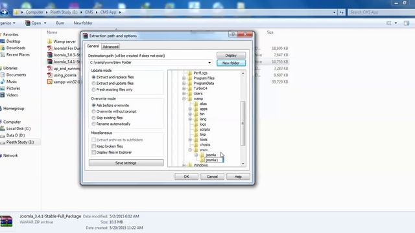Open Piseth Study (E:) drive in sidebar
Image resolution: width=415 pixels, height=233 pixels.
coord(20,142)
